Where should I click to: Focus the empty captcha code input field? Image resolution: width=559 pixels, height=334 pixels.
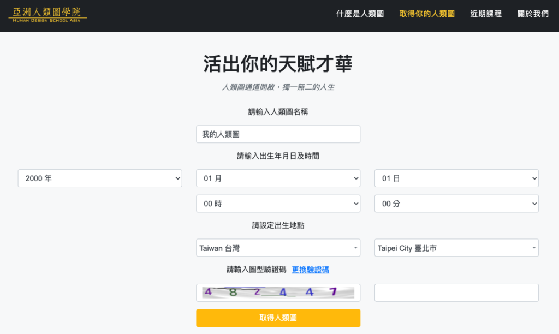pyautogui.click(x=456, y=293)
